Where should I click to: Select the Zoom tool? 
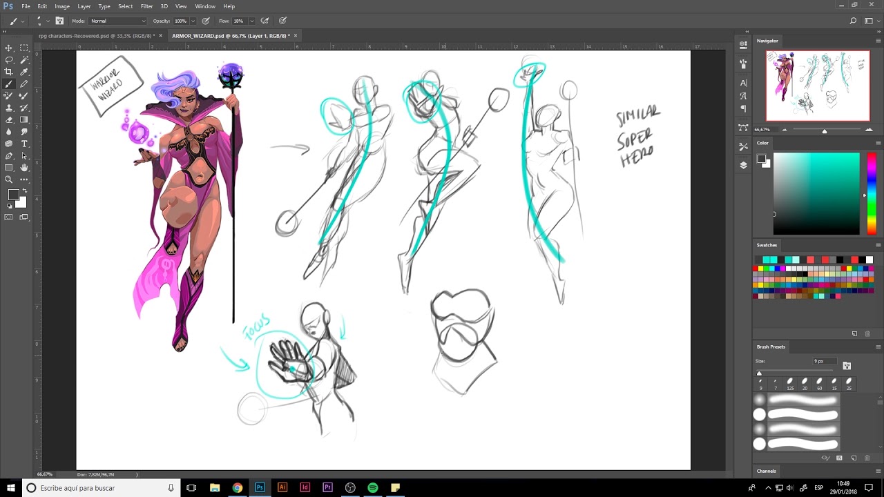tap(9, 179)
